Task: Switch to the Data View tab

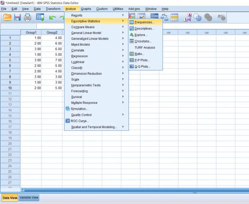Action: click(10, 198)
